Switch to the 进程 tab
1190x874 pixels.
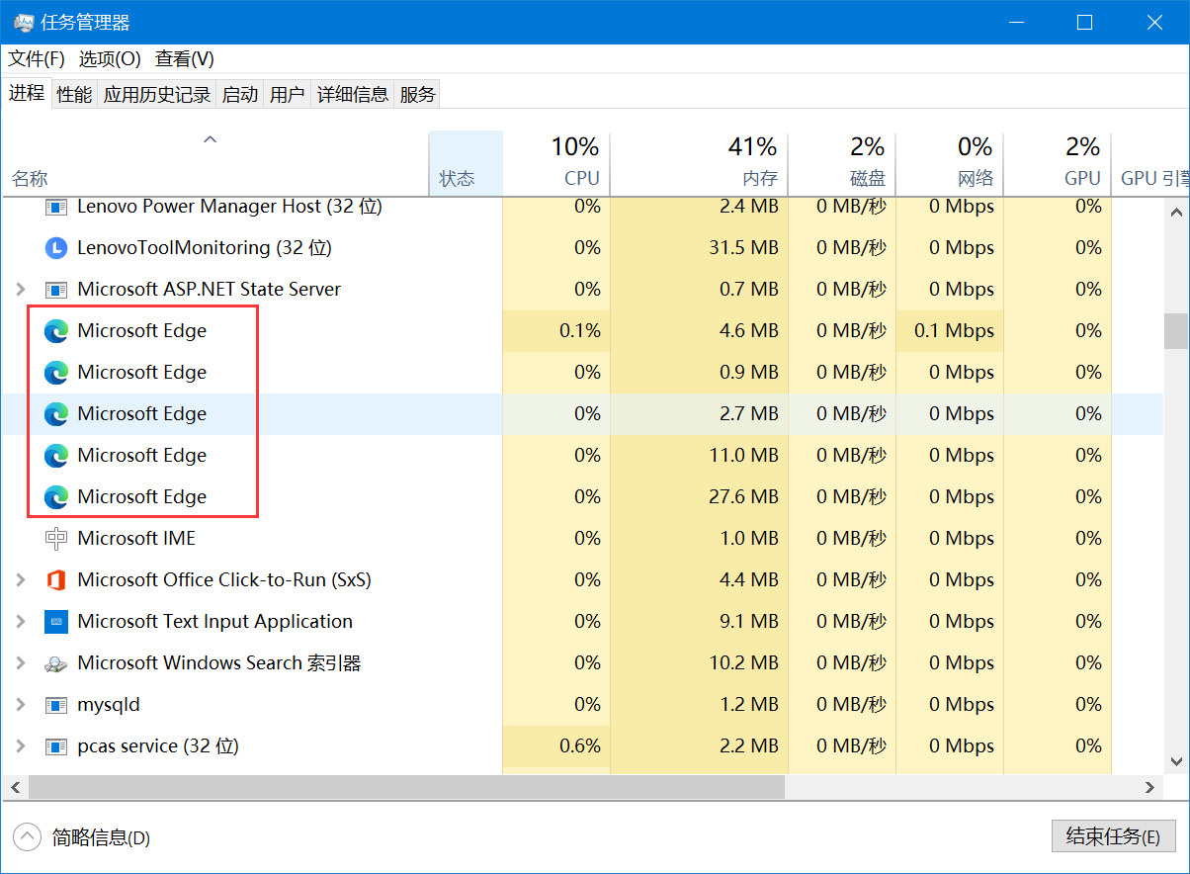pos(27,93)
